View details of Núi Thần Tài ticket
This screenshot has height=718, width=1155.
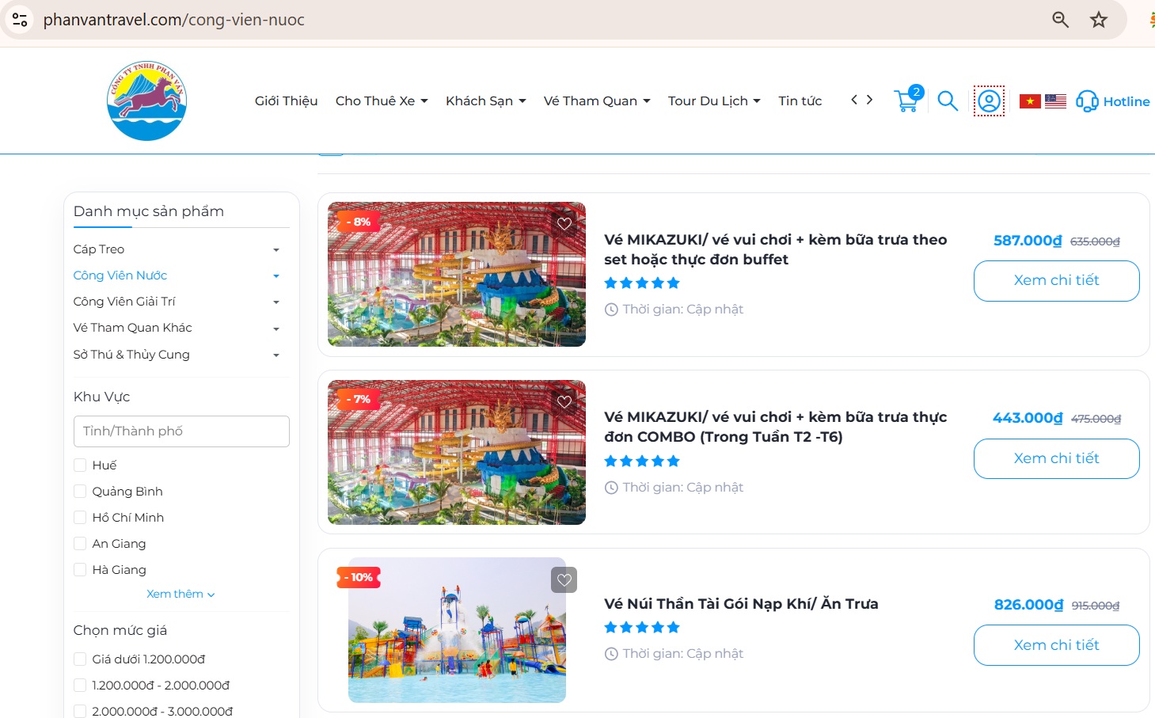click(1057, 645)
